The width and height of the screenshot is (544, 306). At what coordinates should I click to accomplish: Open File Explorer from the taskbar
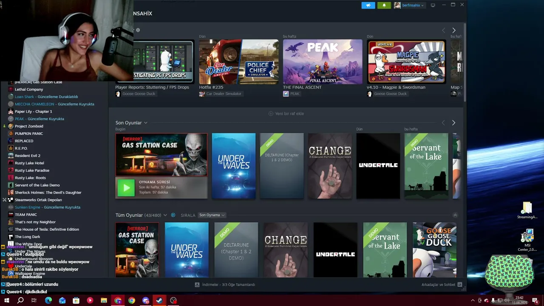(104, 300)
